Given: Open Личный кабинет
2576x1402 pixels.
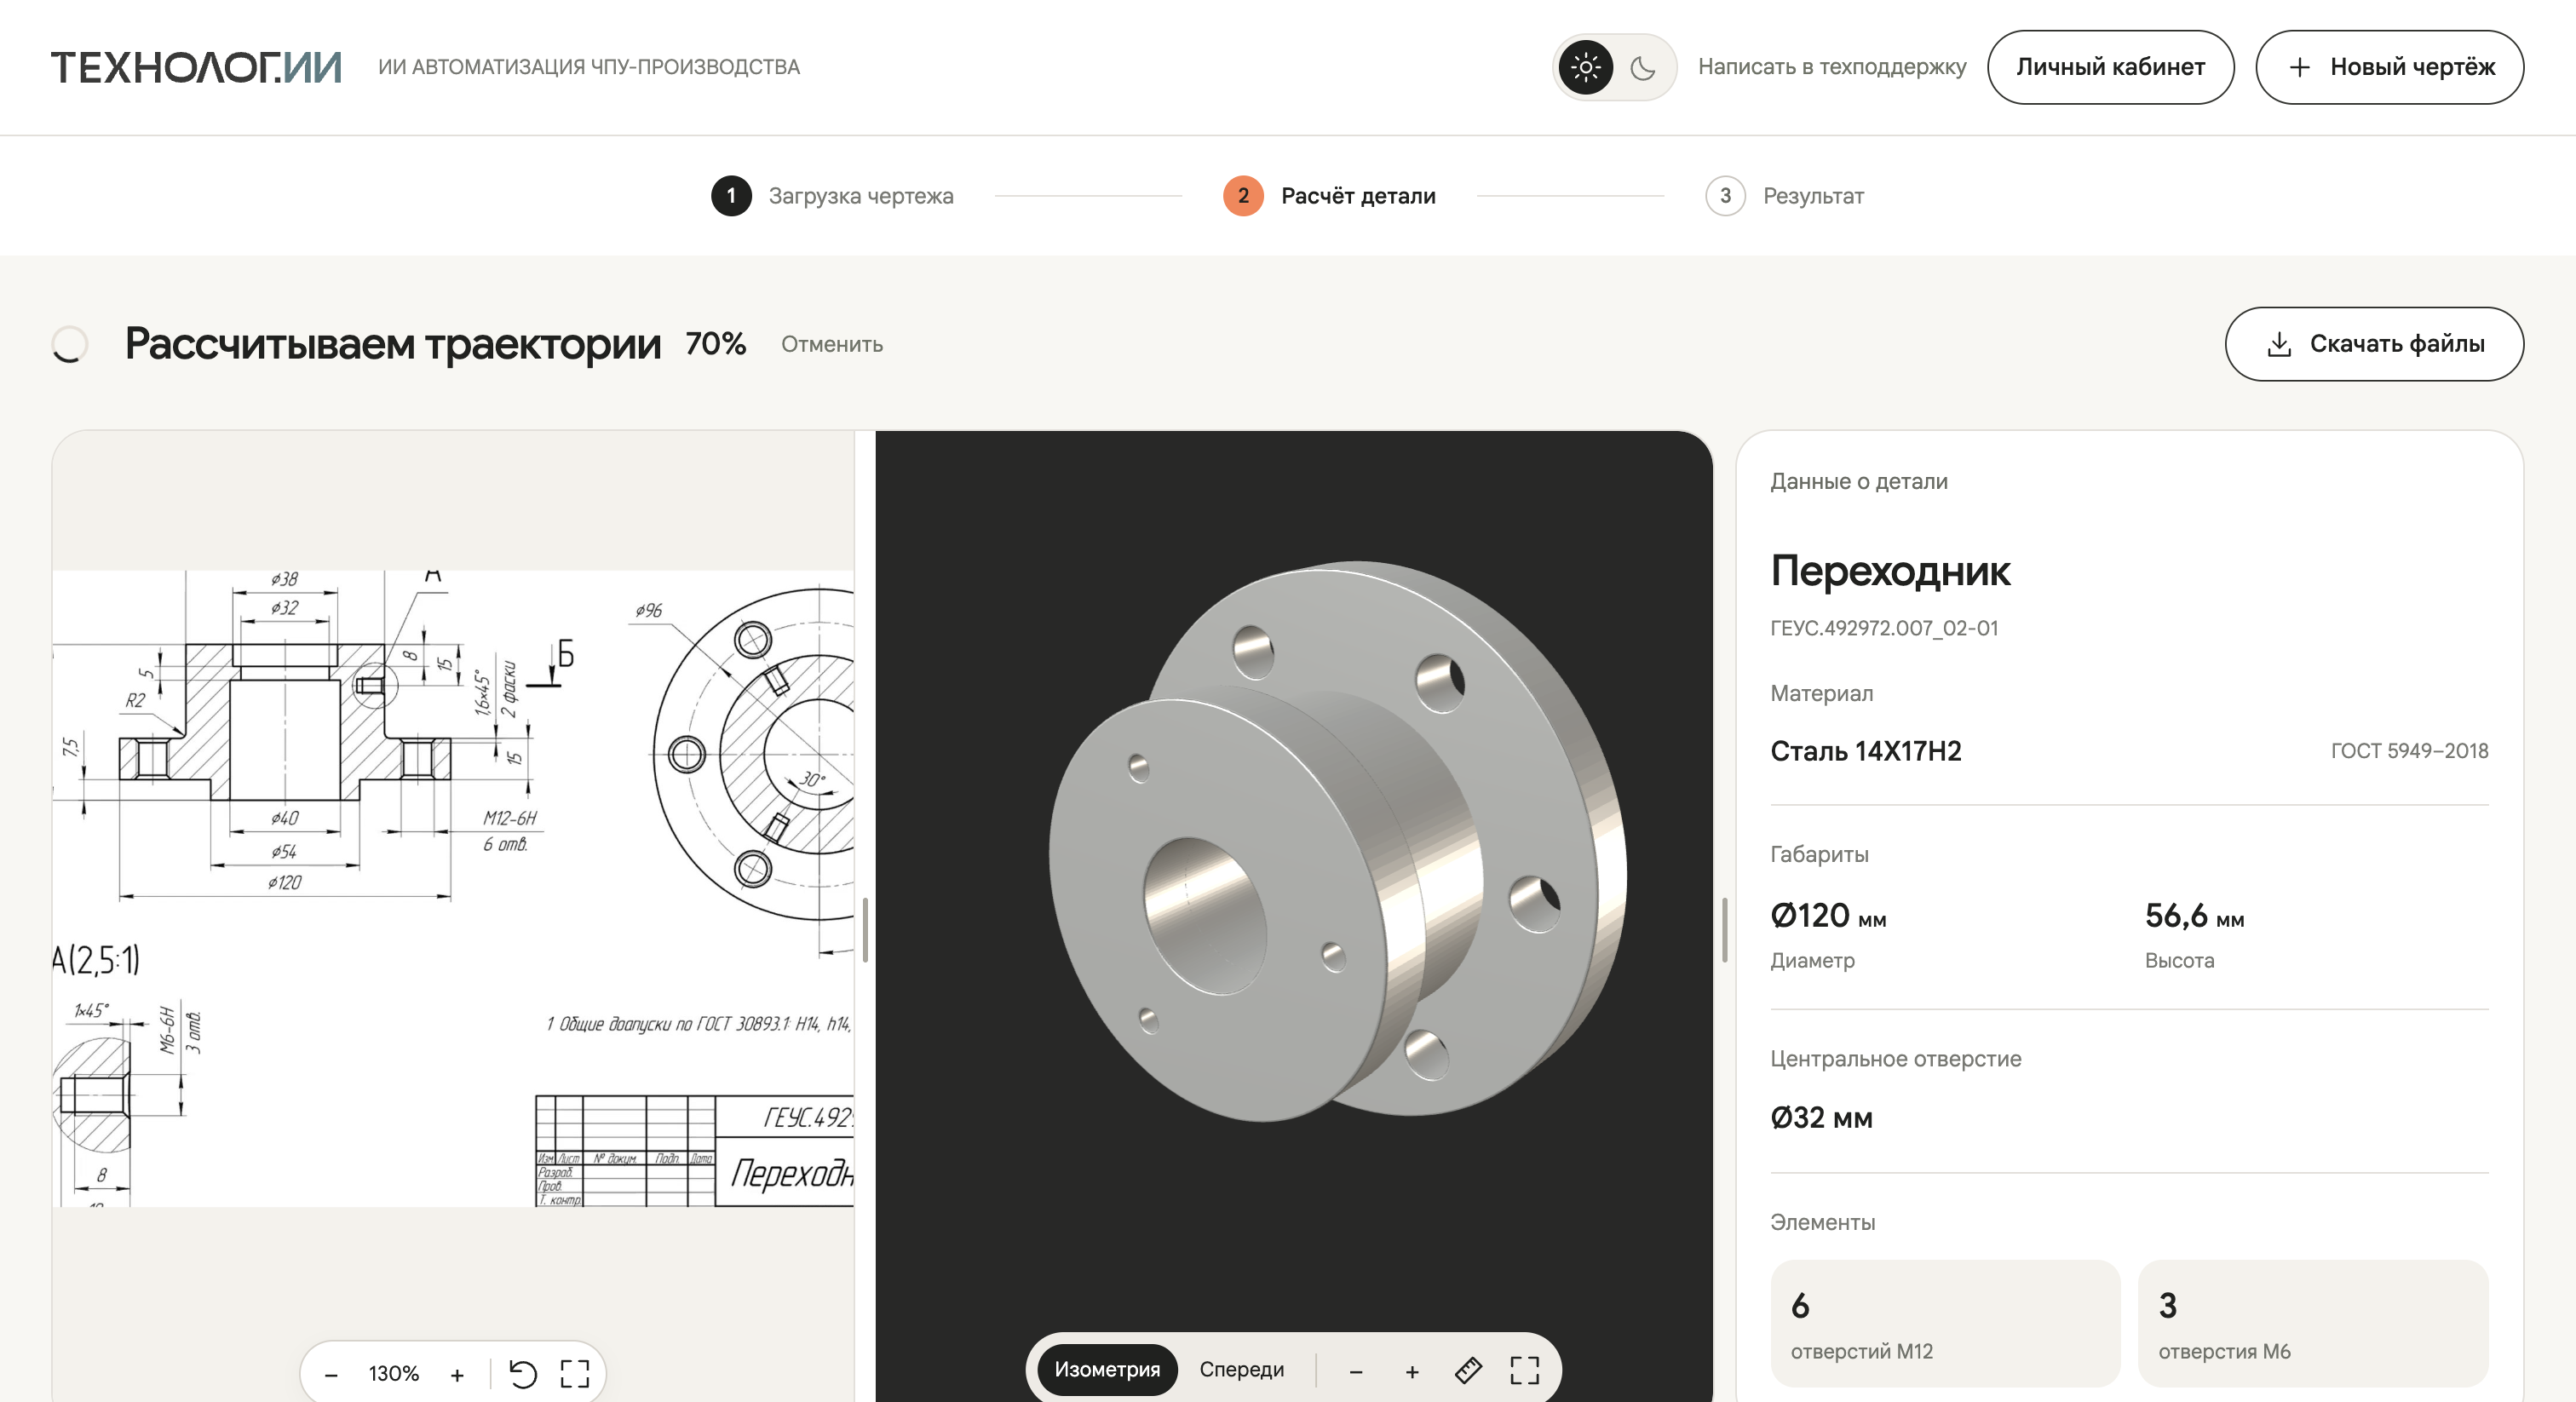Looking at the screenshot, I should pos(2110,67).
